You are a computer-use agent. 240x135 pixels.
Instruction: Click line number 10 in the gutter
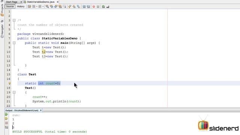[x=8, y=52]
